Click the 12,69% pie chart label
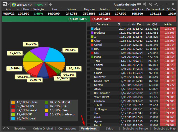Image resolution: width=178 pixels, height=132 pixels. 15,53
